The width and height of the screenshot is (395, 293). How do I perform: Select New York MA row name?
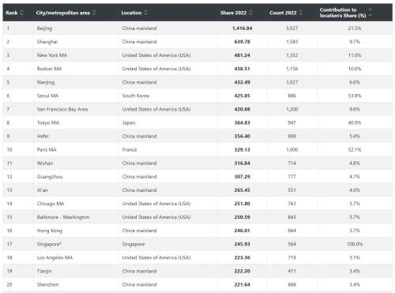pos(52,55)
